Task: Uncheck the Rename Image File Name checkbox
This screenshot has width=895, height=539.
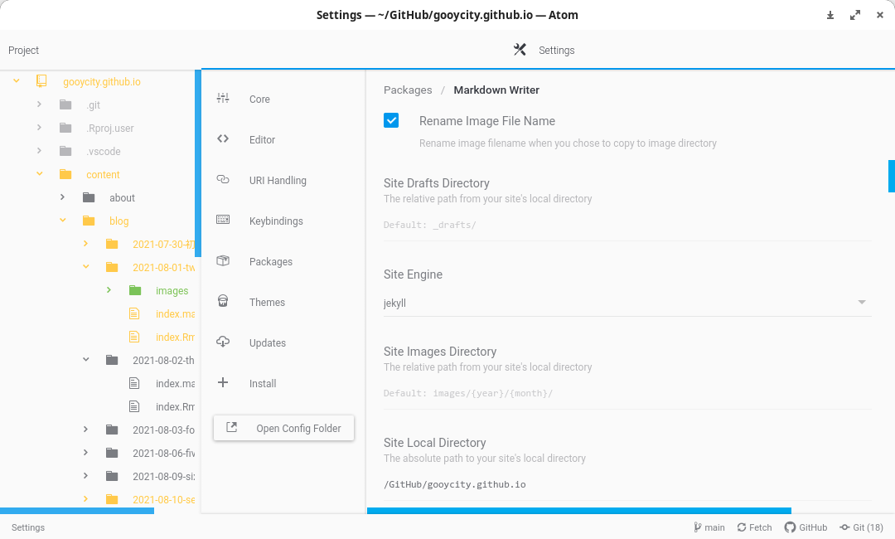Action: [391, 120]
